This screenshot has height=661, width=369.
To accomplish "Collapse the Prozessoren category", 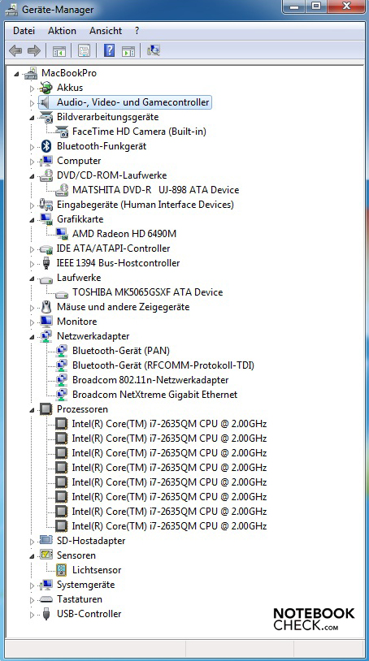I will coord(32,410).
